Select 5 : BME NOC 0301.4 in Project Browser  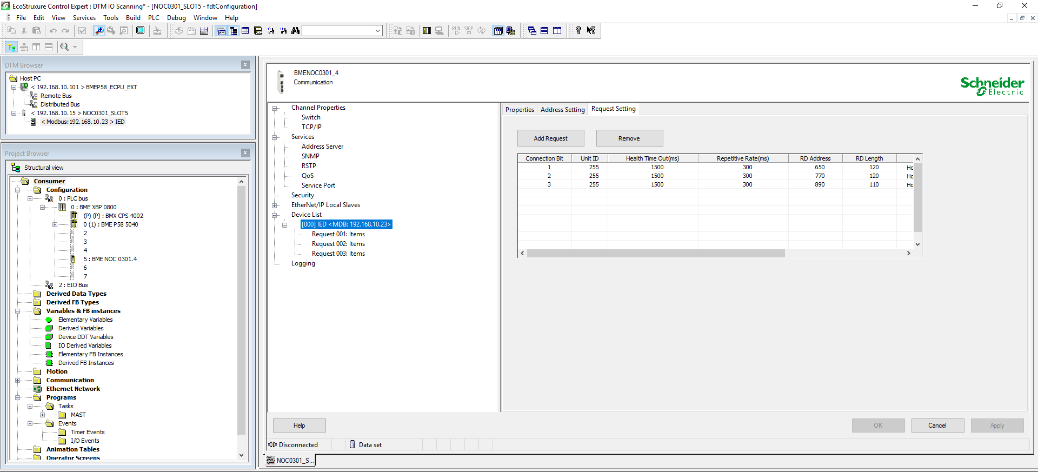tap(110, 259)
